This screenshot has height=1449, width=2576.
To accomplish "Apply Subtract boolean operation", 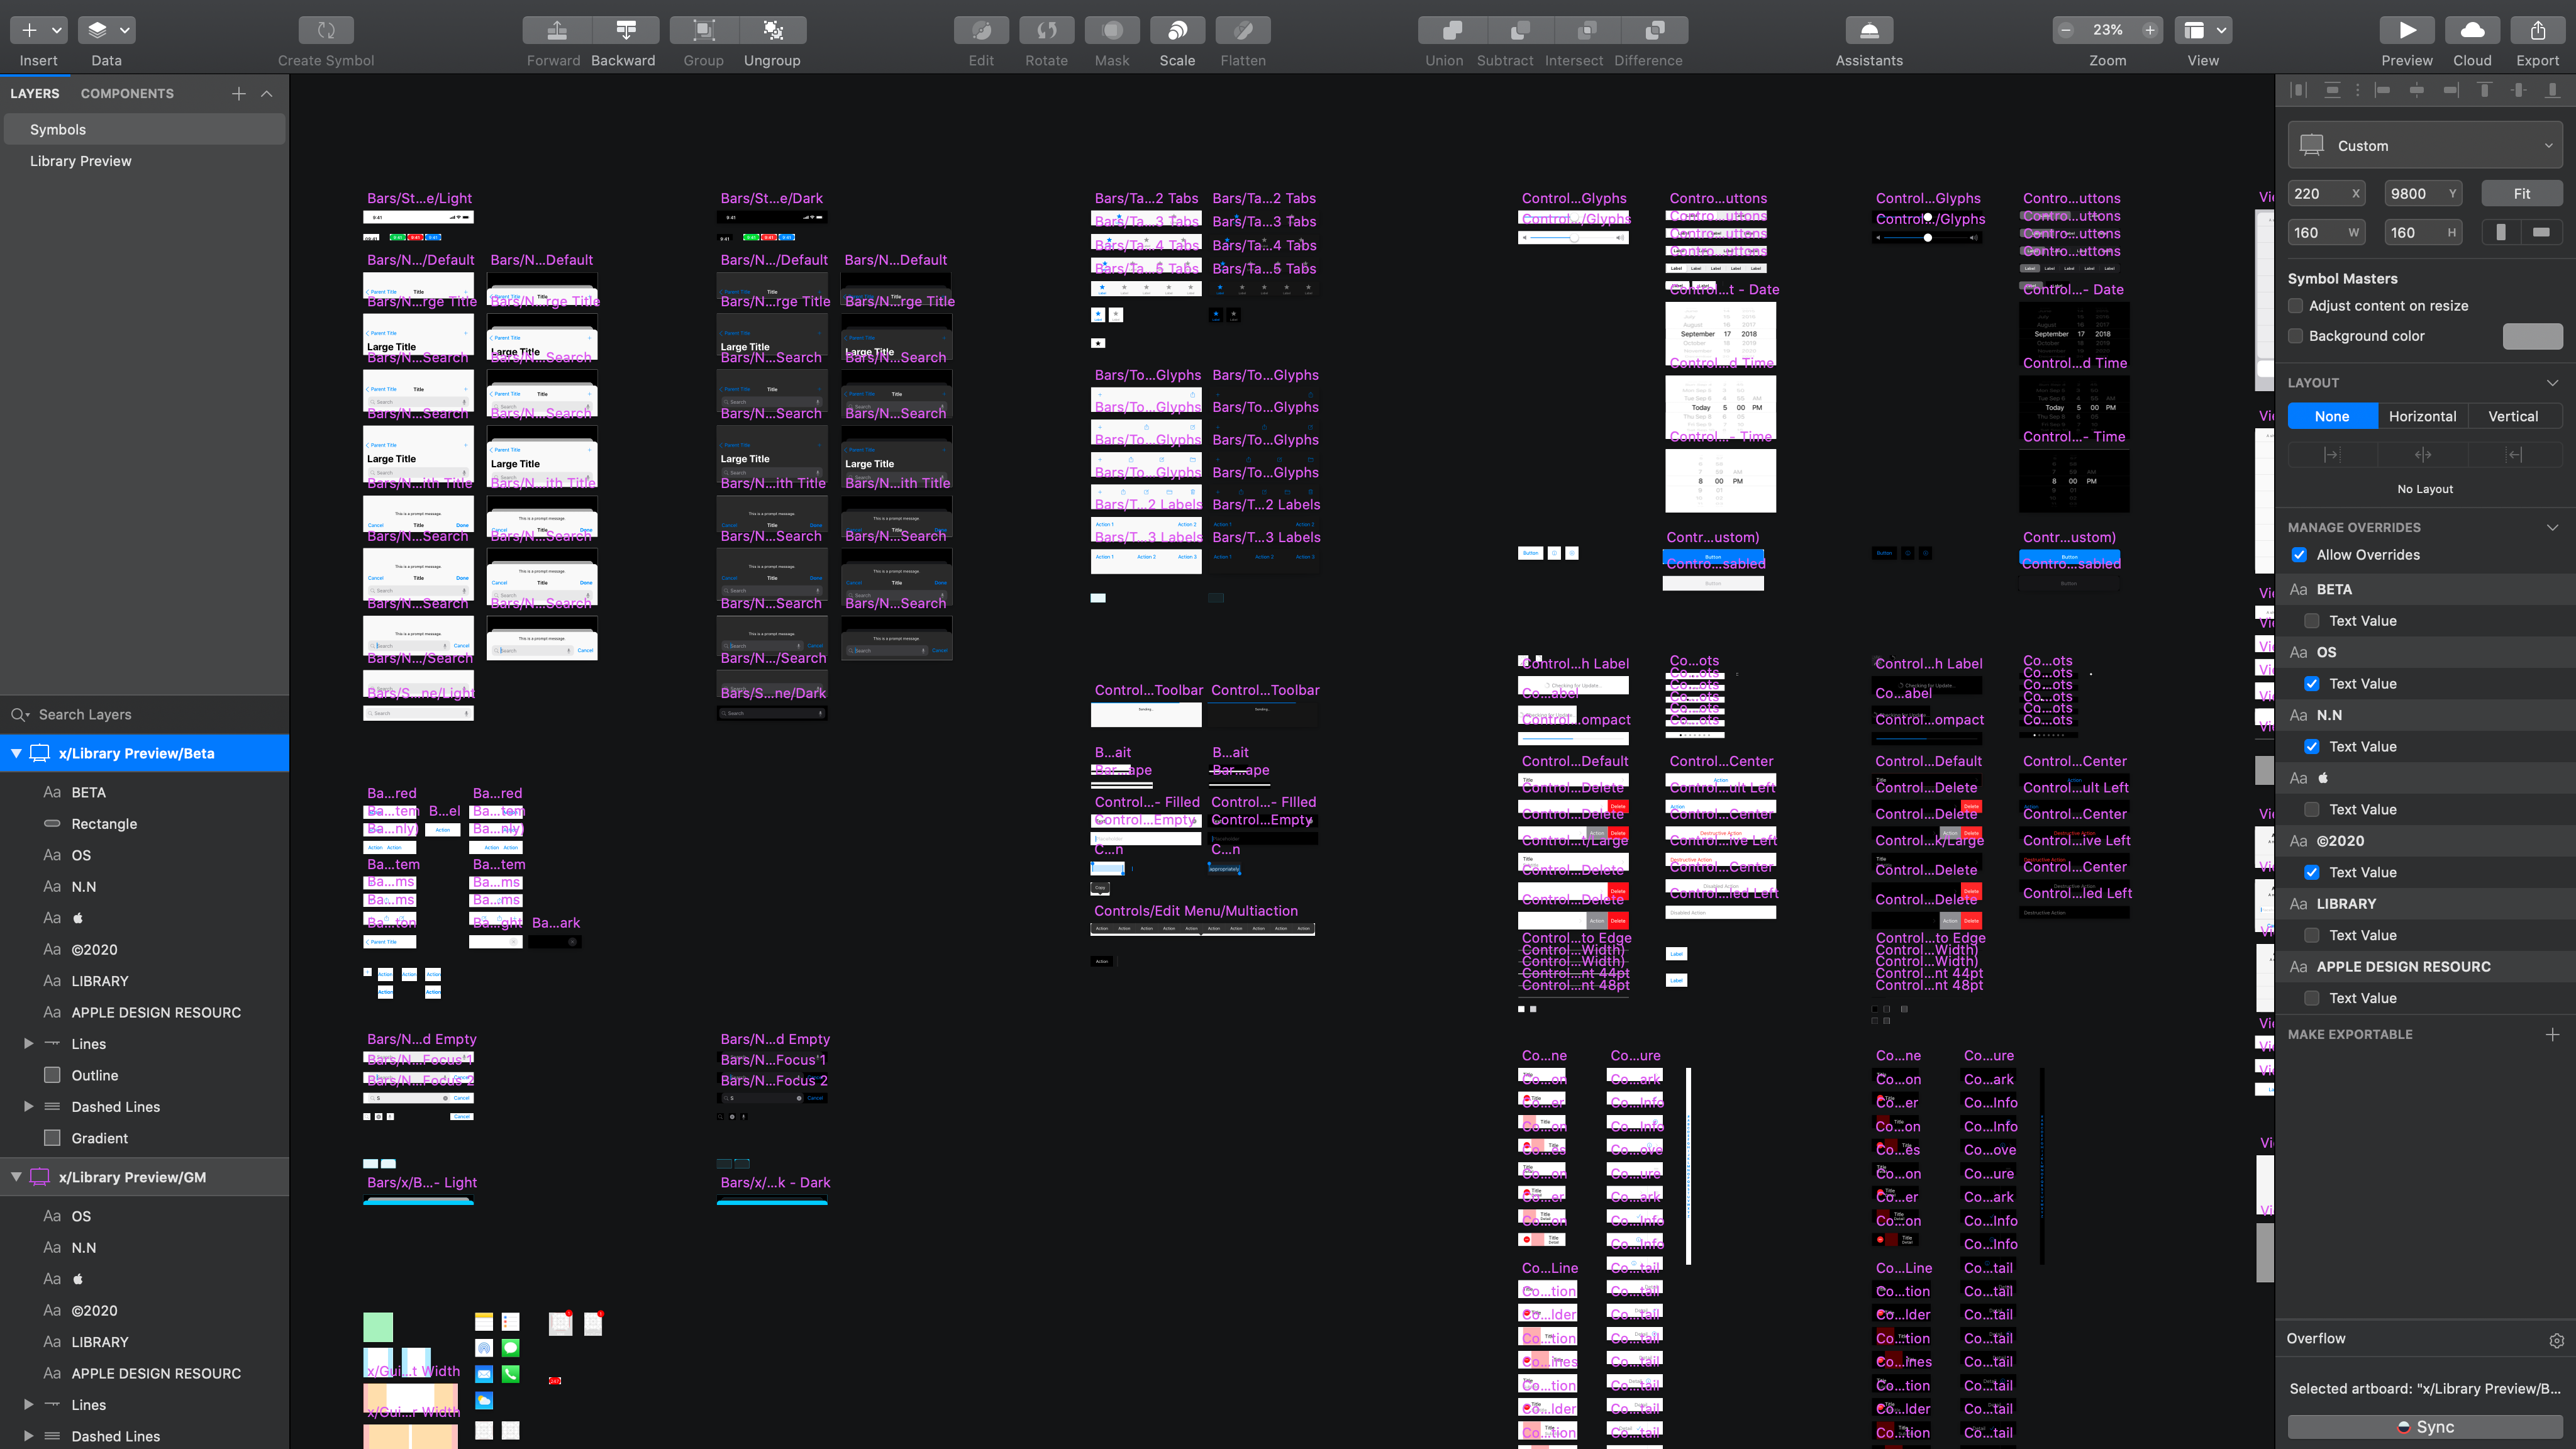I will (x=1520, y=30).
